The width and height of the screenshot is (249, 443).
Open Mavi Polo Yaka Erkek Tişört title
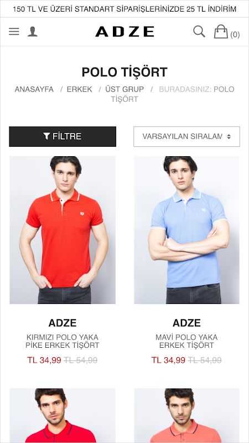pos(186,341)
